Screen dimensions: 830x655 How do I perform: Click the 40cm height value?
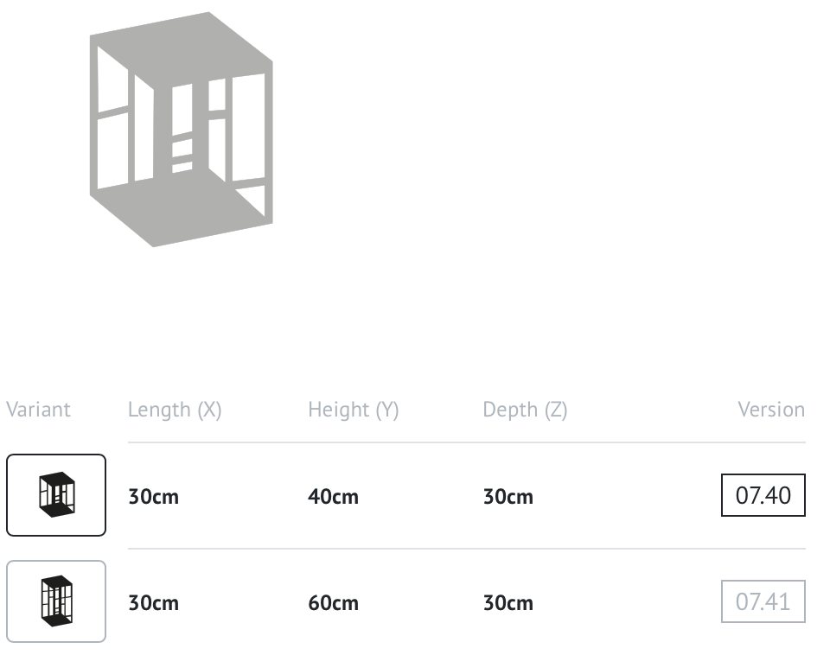(x=333, y=496)
